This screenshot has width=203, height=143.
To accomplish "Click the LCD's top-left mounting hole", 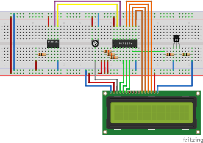I will coord(105,93).
